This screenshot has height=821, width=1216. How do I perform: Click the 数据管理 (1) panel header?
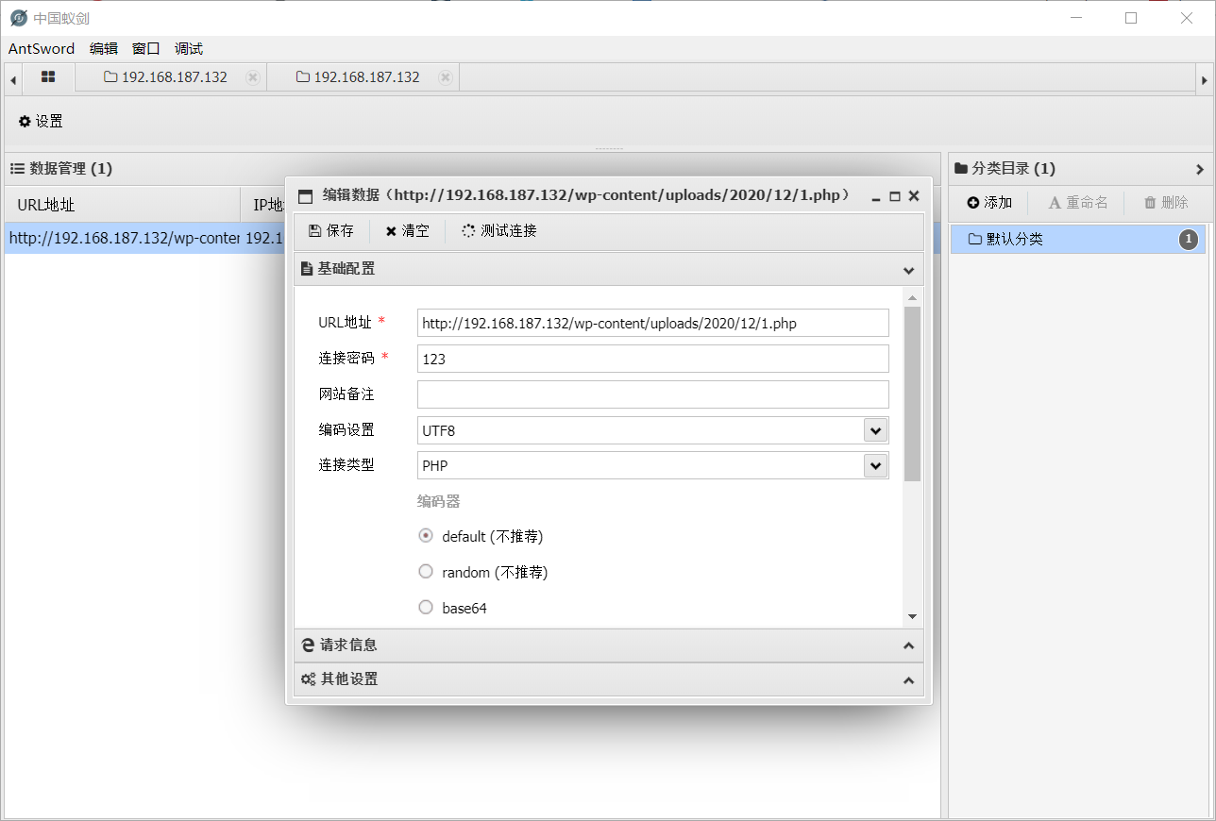pos(472,169)
